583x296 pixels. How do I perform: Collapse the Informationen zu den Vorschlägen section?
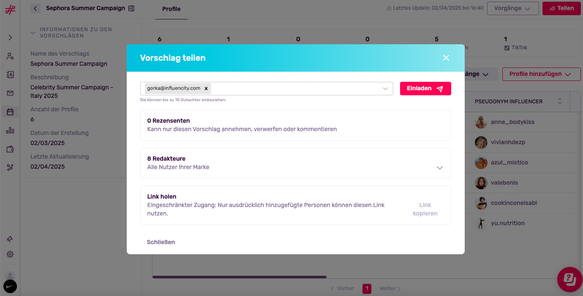click(x=33, y=32)
